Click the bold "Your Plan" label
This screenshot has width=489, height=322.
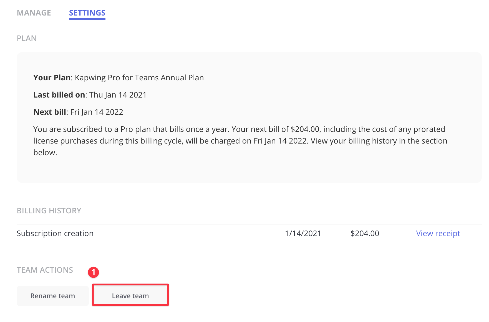[x=52, y=78]
